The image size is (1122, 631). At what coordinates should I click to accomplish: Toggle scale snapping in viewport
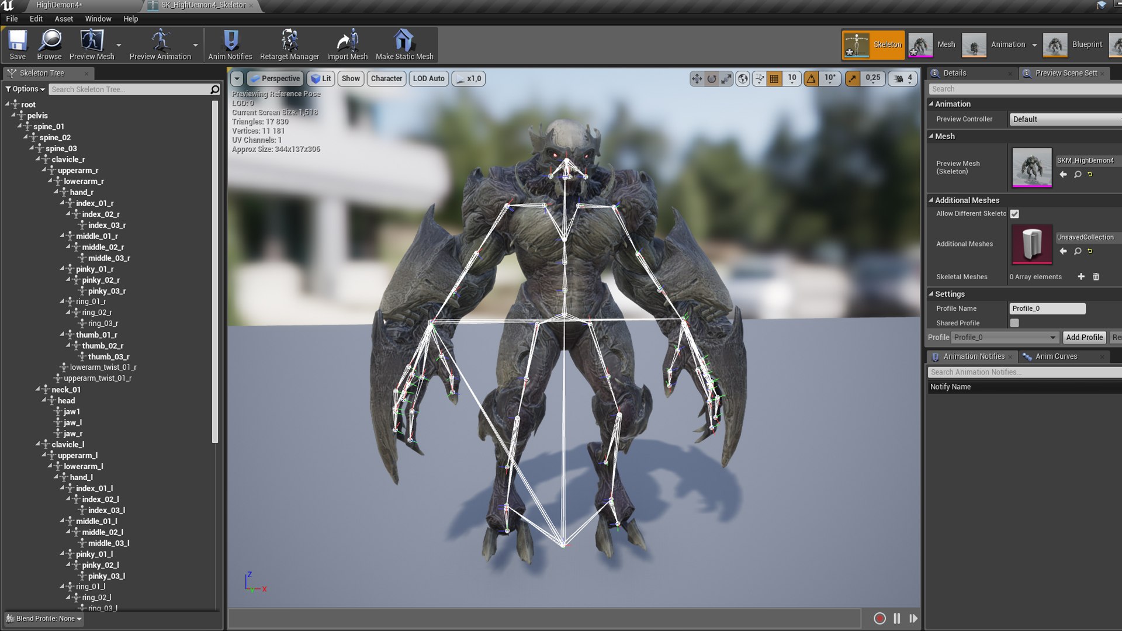click(x=853, y=78)
